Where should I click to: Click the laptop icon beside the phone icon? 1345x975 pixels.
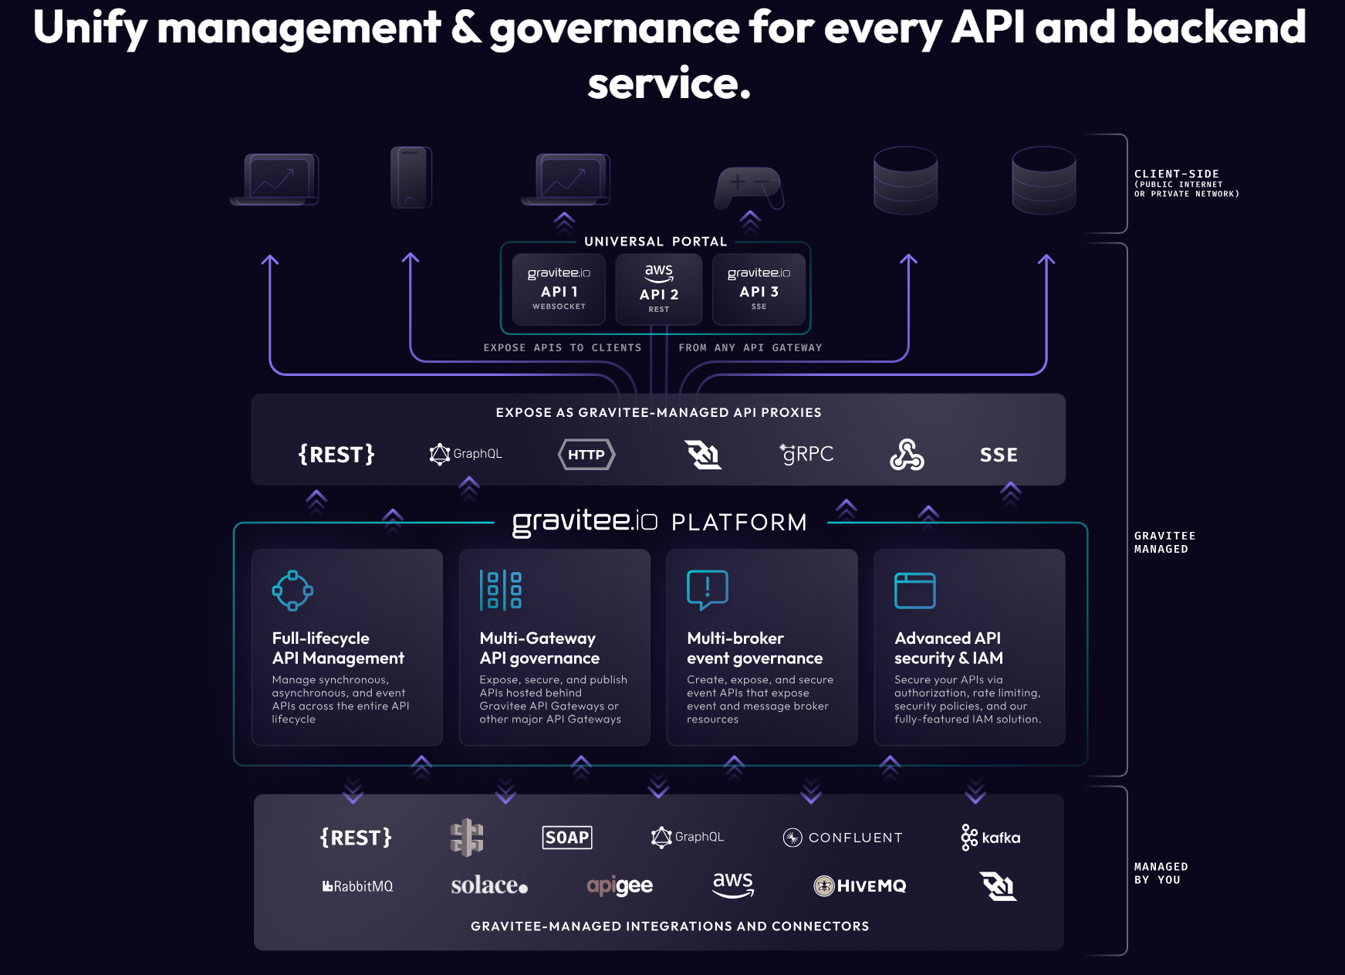[275, 180]
